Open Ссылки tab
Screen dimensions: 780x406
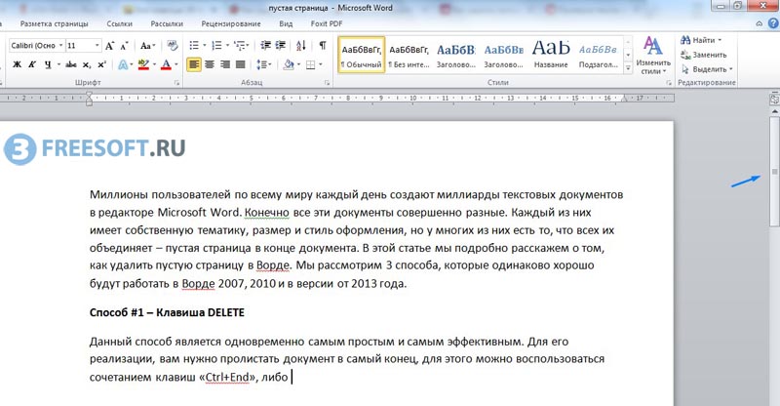pos(119,24)
